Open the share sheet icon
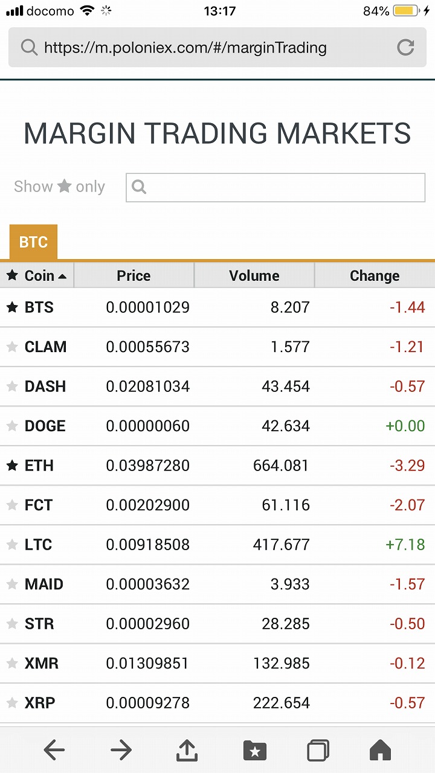The image size is (435, 773). (187, 750)
